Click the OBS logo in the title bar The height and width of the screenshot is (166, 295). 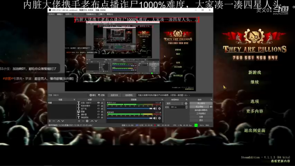[50, 10]
